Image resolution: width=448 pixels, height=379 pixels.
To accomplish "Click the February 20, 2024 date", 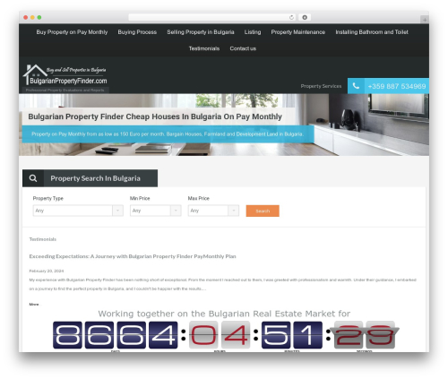I will (x=47, y=271).
